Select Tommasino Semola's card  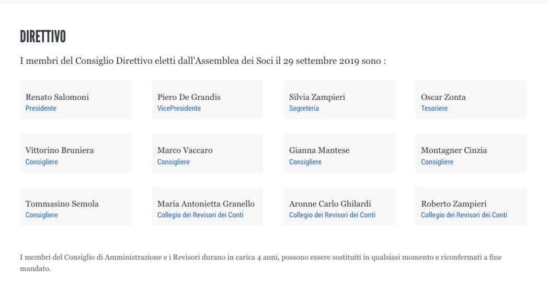click(76, 206)
